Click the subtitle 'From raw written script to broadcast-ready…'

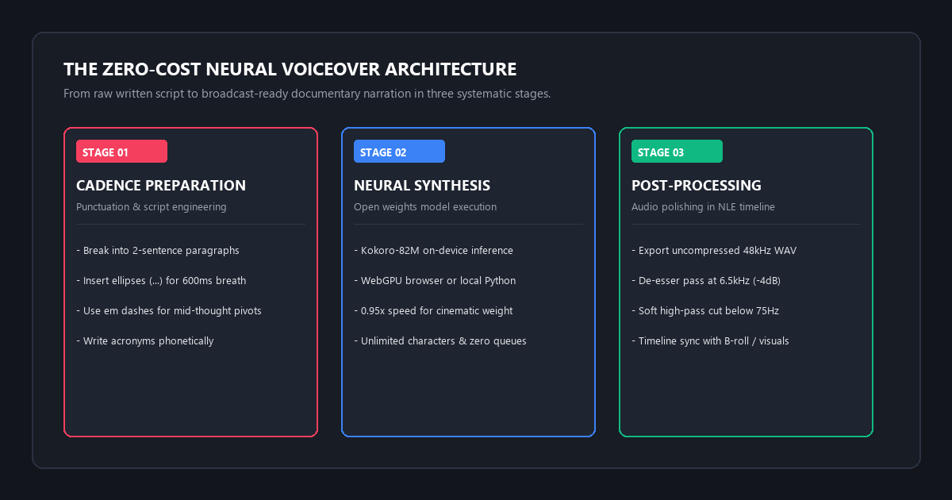click(307, 94)
